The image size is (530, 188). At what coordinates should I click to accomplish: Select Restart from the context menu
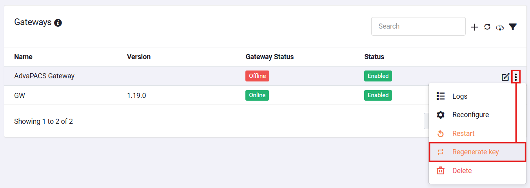click(x=477, y=134)
